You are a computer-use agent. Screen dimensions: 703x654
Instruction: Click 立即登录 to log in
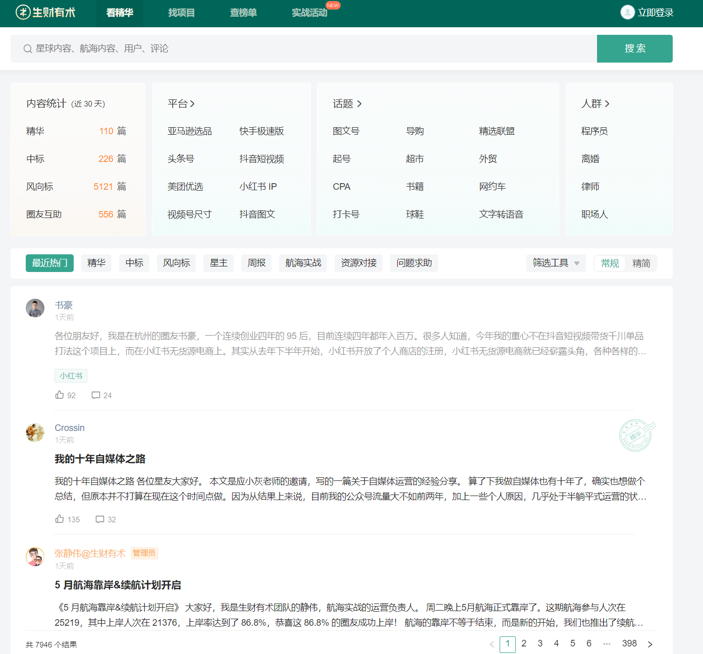tap(656, 13)
